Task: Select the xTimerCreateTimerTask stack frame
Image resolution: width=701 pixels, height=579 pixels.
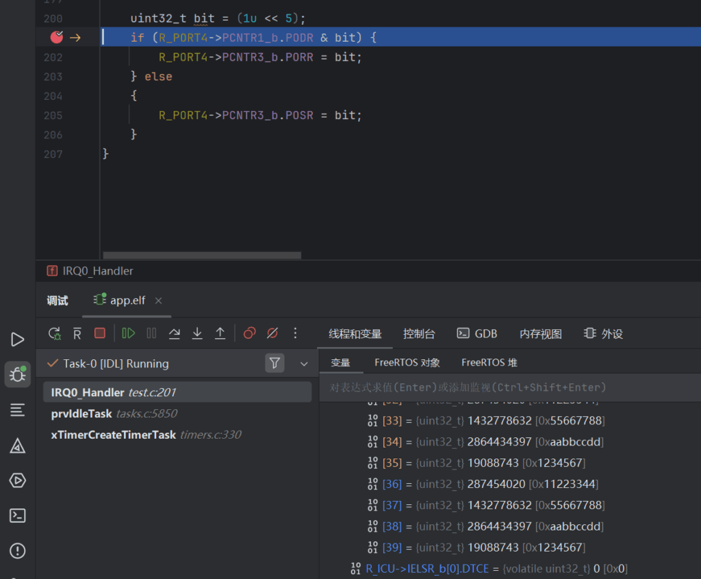Action: click(x=177, y=435)
